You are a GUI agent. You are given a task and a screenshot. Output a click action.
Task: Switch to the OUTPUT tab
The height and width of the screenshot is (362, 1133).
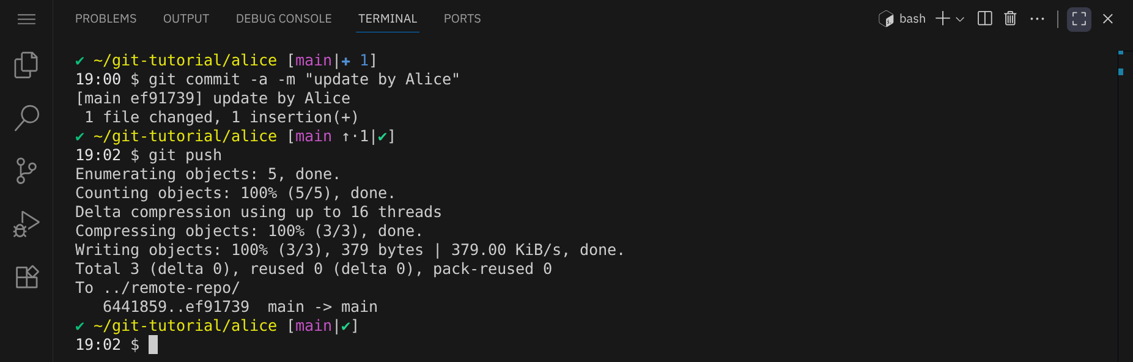pyautogui.click(x=186, y=19)
